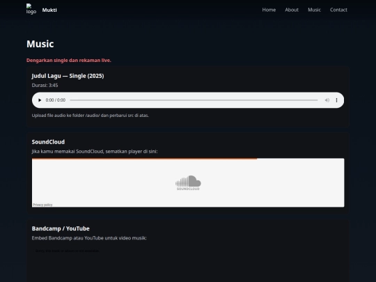Viewport: 376px width, 282px height.
Task: Click the audio upload instruction text
Action: click(x=90, y=116)
